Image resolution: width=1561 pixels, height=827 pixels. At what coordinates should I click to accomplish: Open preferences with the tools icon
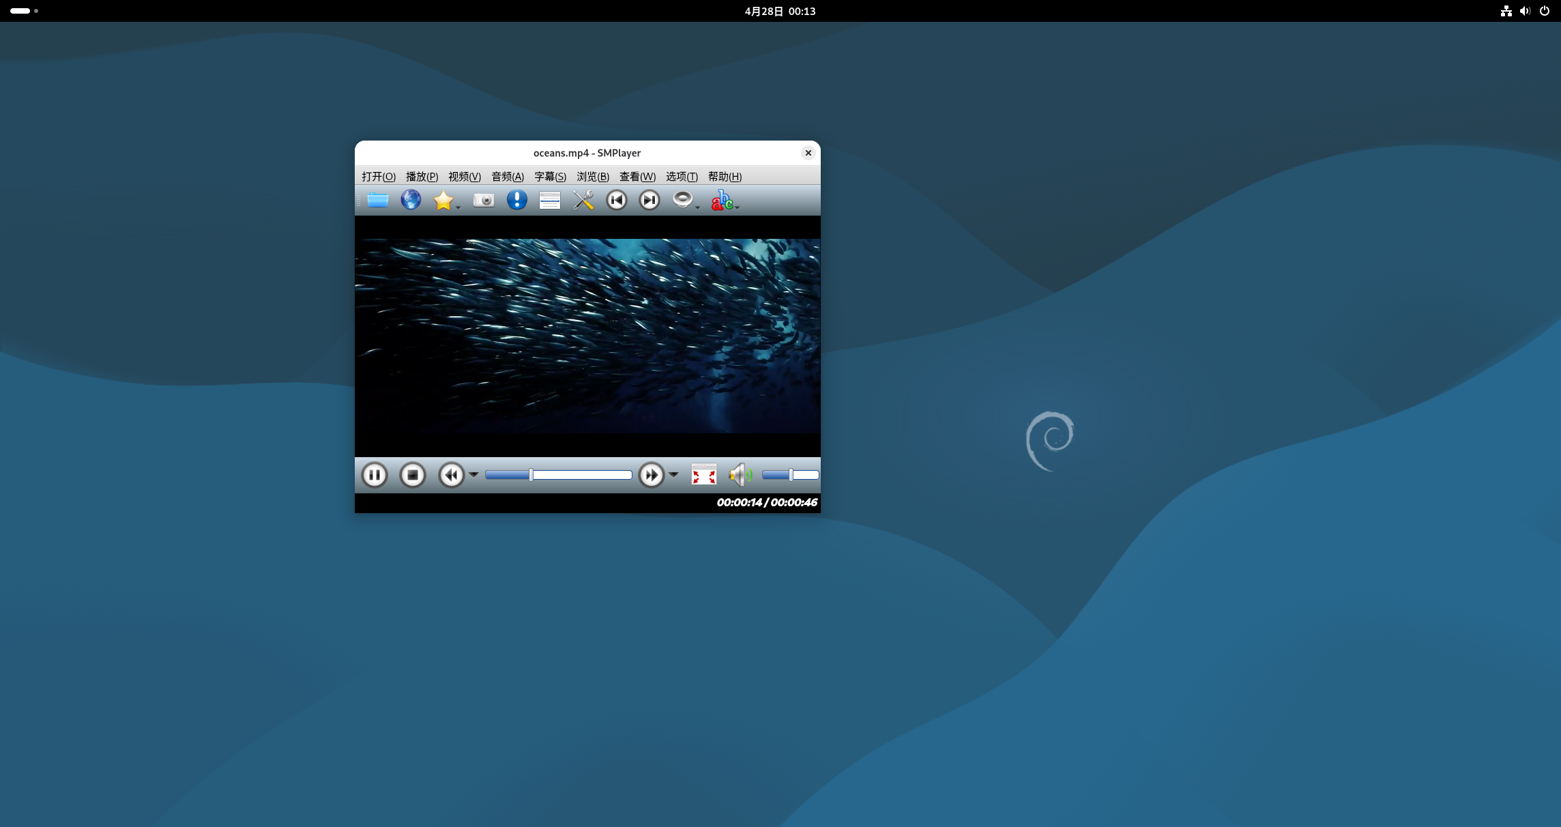[x=583, y=200]
